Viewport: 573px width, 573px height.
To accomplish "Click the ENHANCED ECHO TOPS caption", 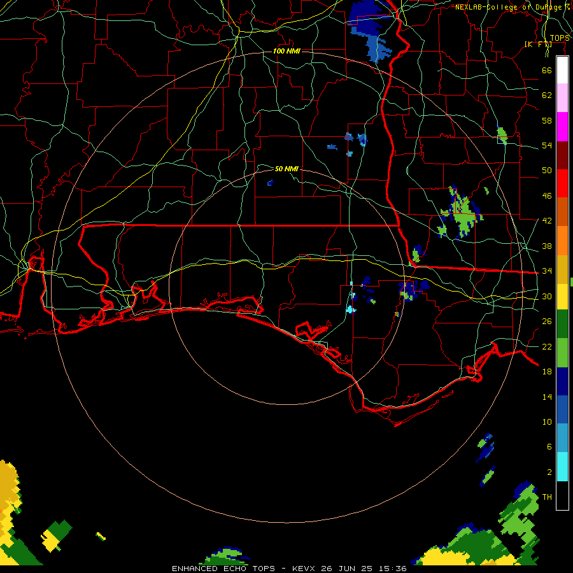I will [x=289, y=569].
